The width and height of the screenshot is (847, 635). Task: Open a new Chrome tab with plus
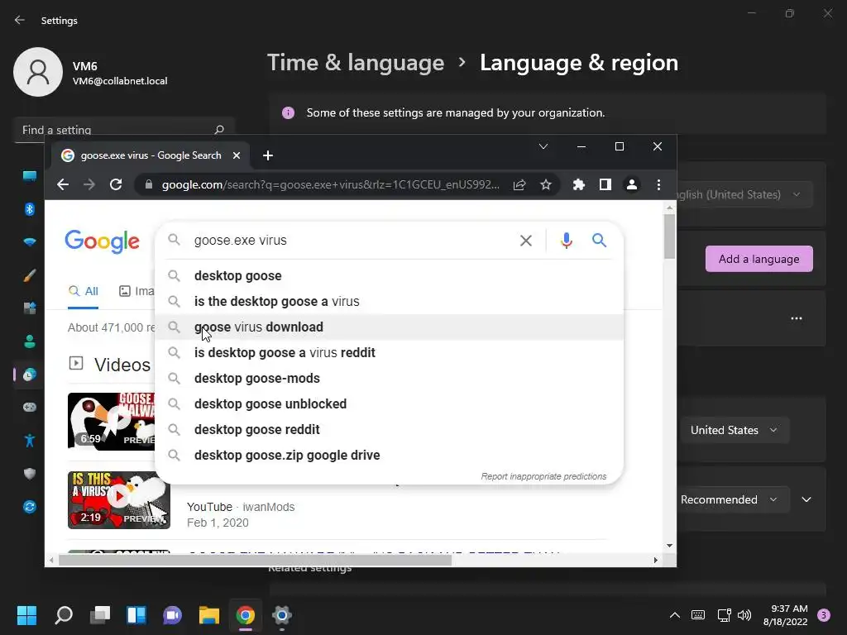tap(267, 155)
